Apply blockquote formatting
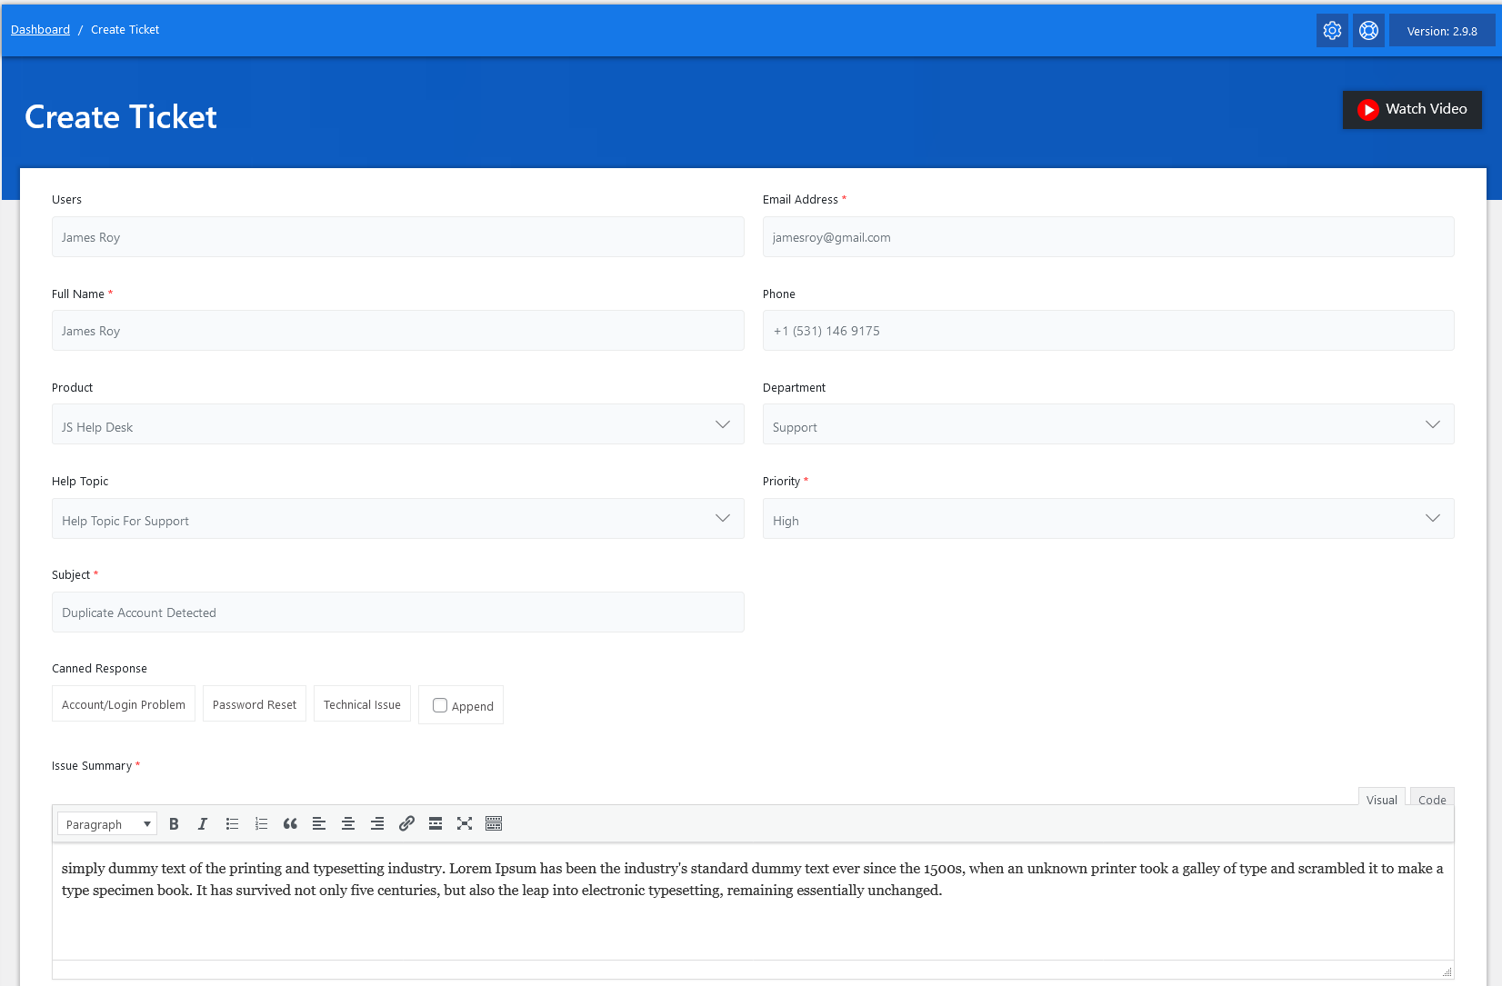 point(290,824)
